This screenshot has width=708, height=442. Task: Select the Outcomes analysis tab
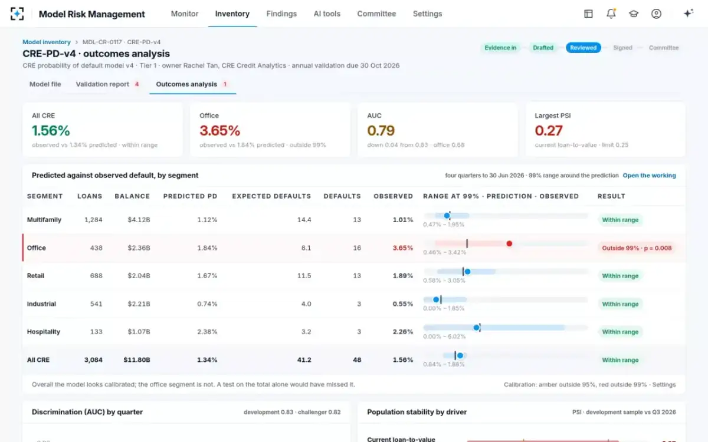[x=192, y=84]
